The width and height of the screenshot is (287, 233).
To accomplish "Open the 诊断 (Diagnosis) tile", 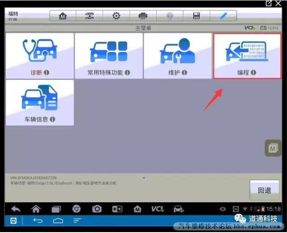I will pos(40,56).
